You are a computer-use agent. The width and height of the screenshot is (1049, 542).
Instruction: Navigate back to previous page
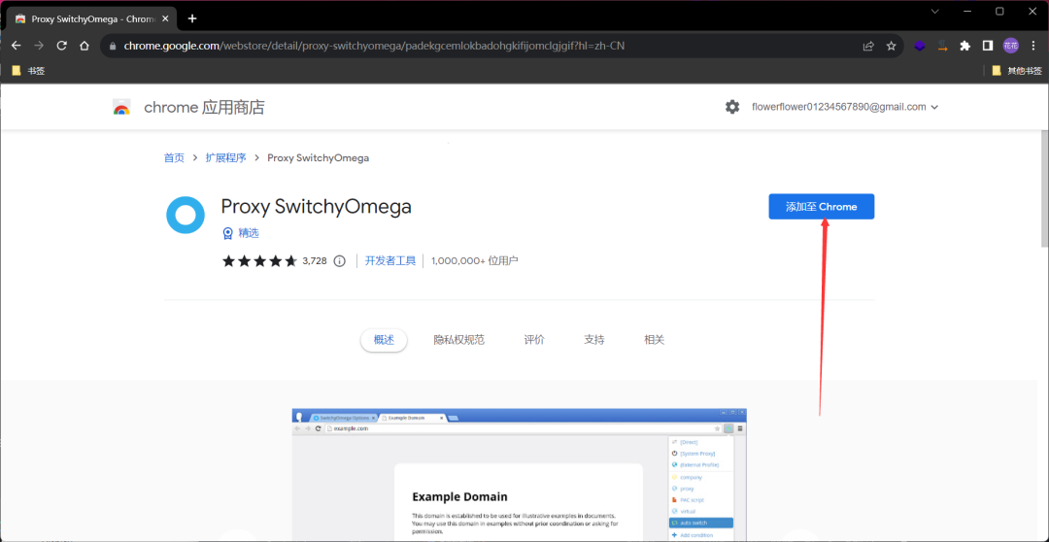tap(16, 46)
